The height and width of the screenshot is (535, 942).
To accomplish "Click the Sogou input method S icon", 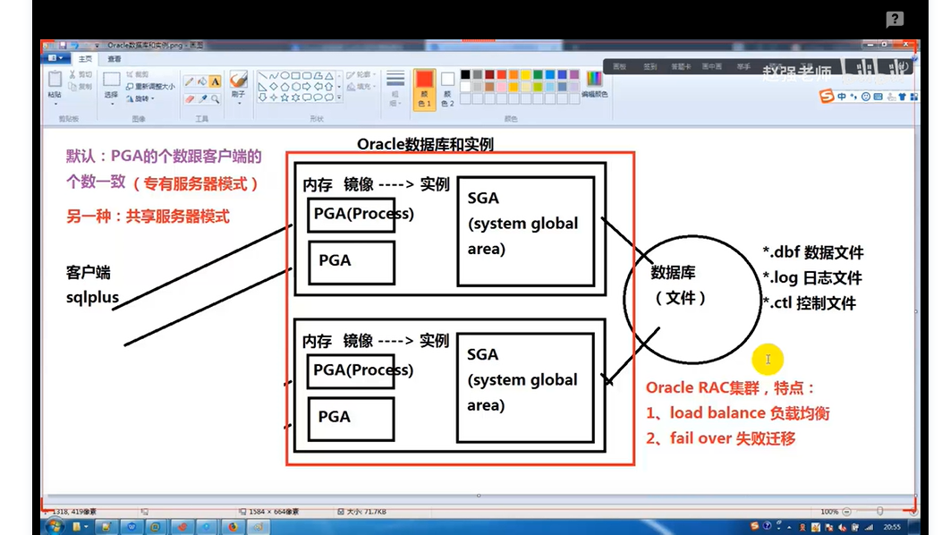I will tap(827, 97).
